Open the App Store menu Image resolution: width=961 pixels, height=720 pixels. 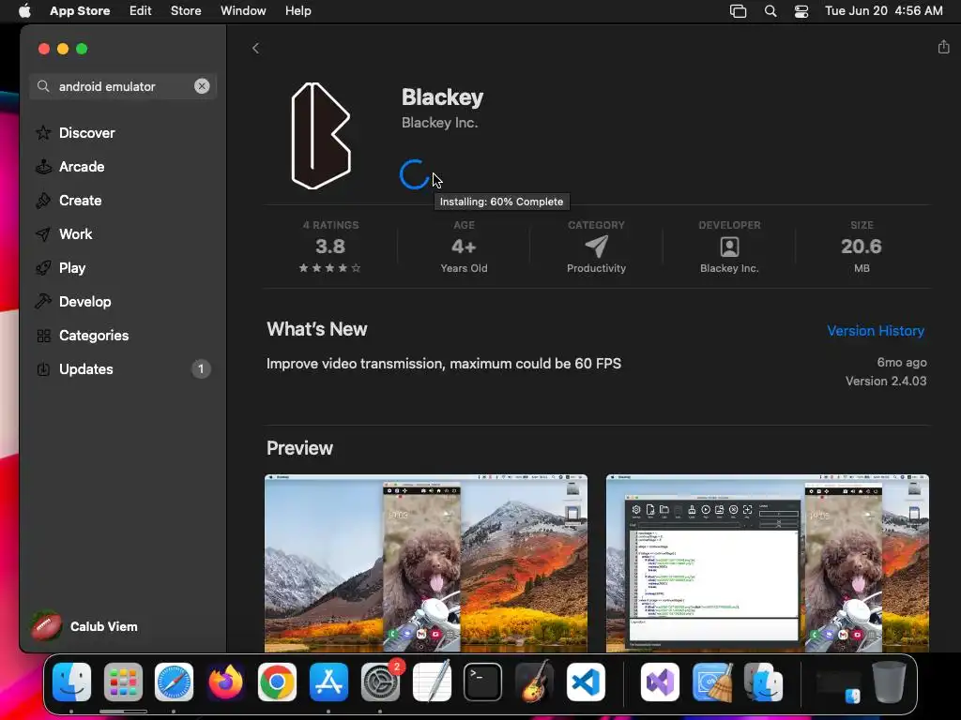click(80, 11)
